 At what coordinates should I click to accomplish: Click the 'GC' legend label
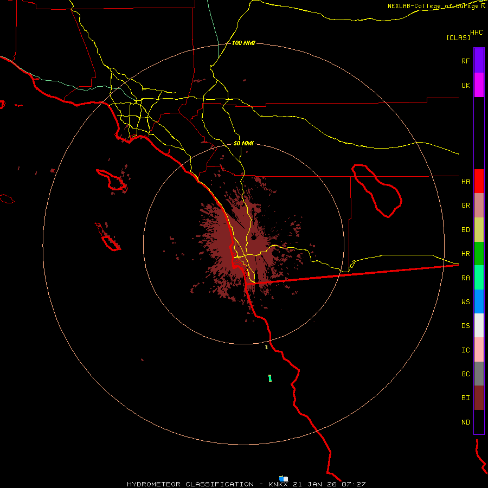pos(465,374)
